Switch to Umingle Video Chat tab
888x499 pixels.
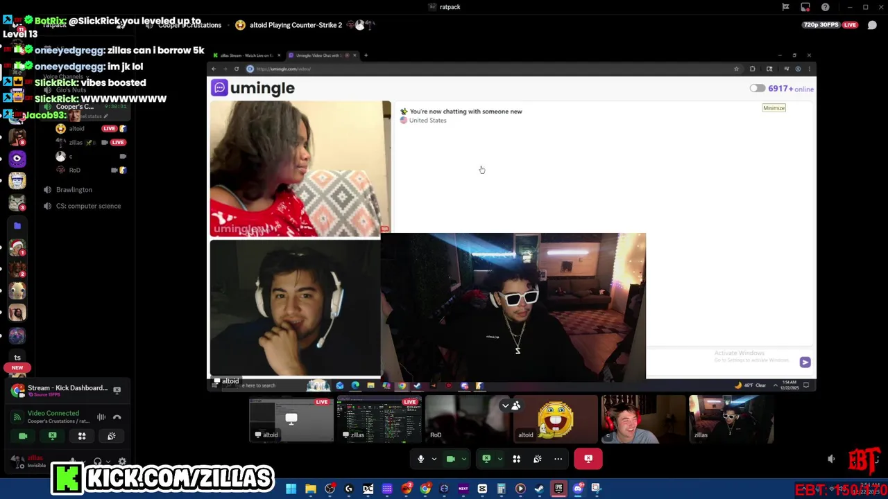click(x=323, y=55)
